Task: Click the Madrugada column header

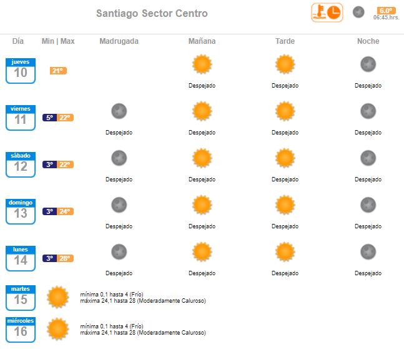Action: (x=119, y=41)
